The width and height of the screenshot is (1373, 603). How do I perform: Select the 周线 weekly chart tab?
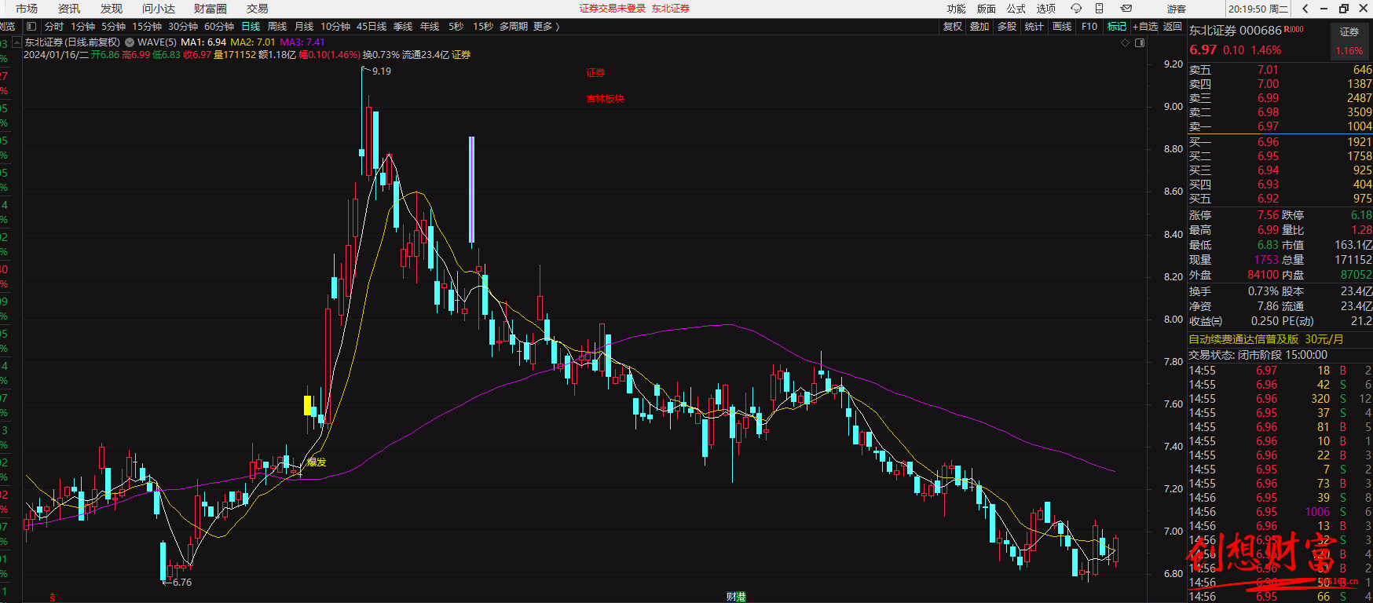pyautogui.click(x=277, y=27)
